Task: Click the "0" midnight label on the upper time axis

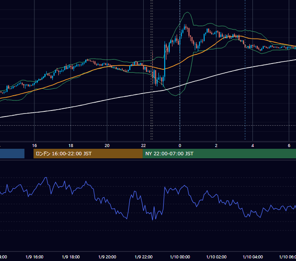Action: (x=180, y=146)
